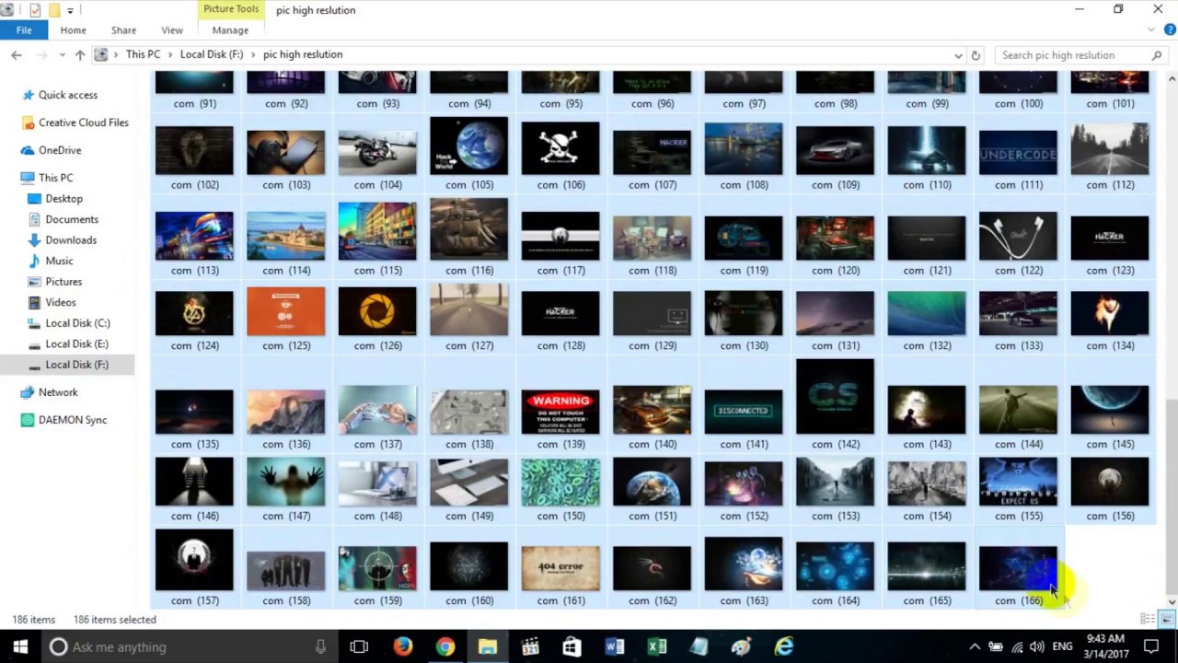
Task: Select OneDrive in the navigation pane
Action: click(x=60, y=150)
